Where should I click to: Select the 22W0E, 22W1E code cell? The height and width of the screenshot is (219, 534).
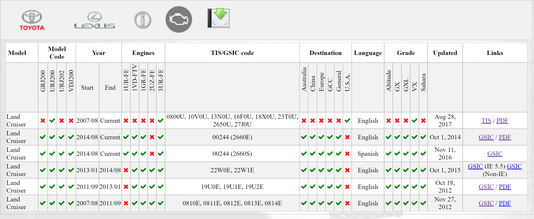(232, 170)
